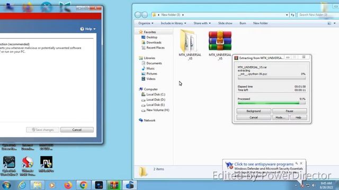Image resolution: width=339 pixels, height=190 pixels.
Task: Click Cancel in the Windows Defender window
Action: (77, 130)
